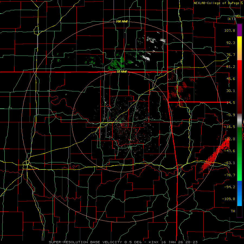Click the 76.7 value on velocity scale
Screen dimensions: 244x244
click(x=231, y=54)
